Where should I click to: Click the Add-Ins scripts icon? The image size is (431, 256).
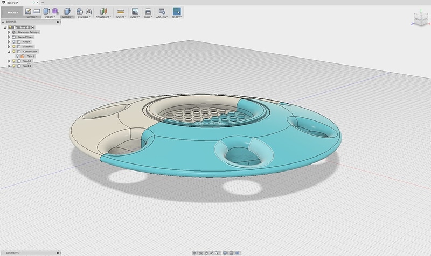click(162, 11)
